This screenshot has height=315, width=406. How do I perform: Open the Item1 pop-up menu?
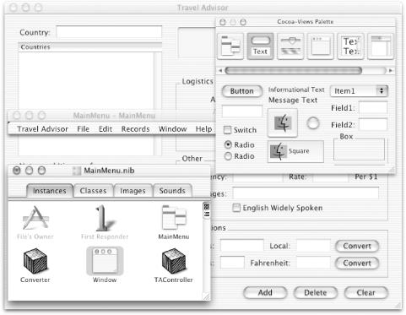click(359, 91)
